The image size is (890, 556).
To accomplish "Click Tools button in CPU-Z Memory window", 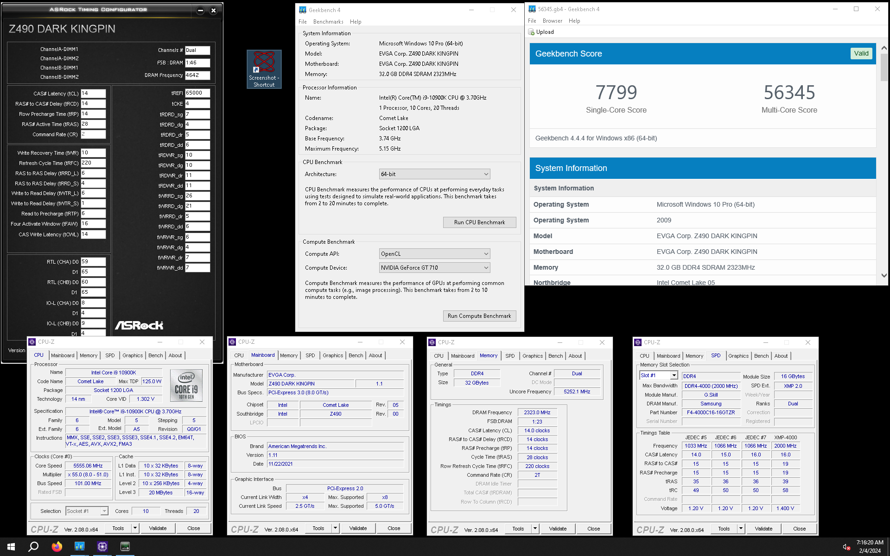I will tap(518, 529).
